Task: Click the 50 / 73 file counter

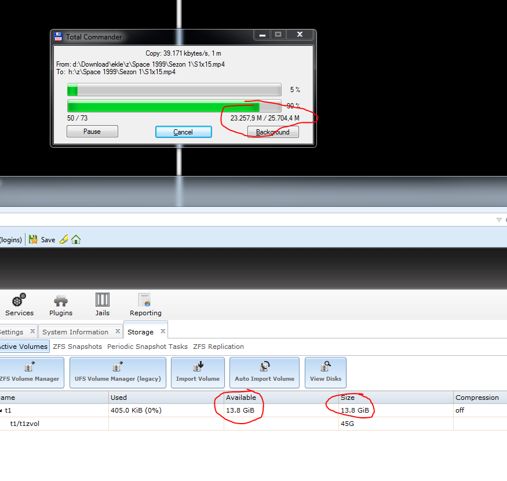Action: (x=77, y=118)
